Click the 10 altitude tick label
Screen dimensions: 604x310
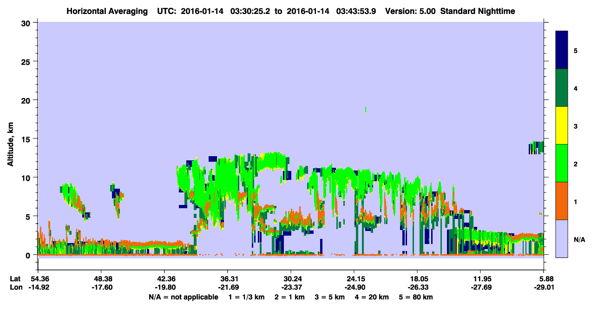point(27,178)
